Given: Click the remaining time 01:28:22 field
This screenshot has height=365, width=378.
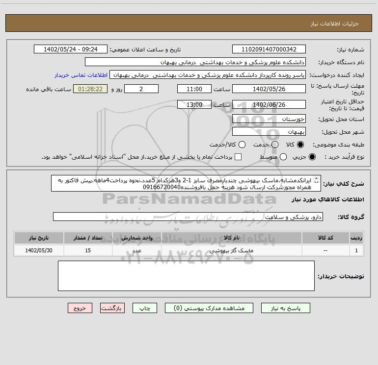Looking at the screenshot, I should point(90,89).
